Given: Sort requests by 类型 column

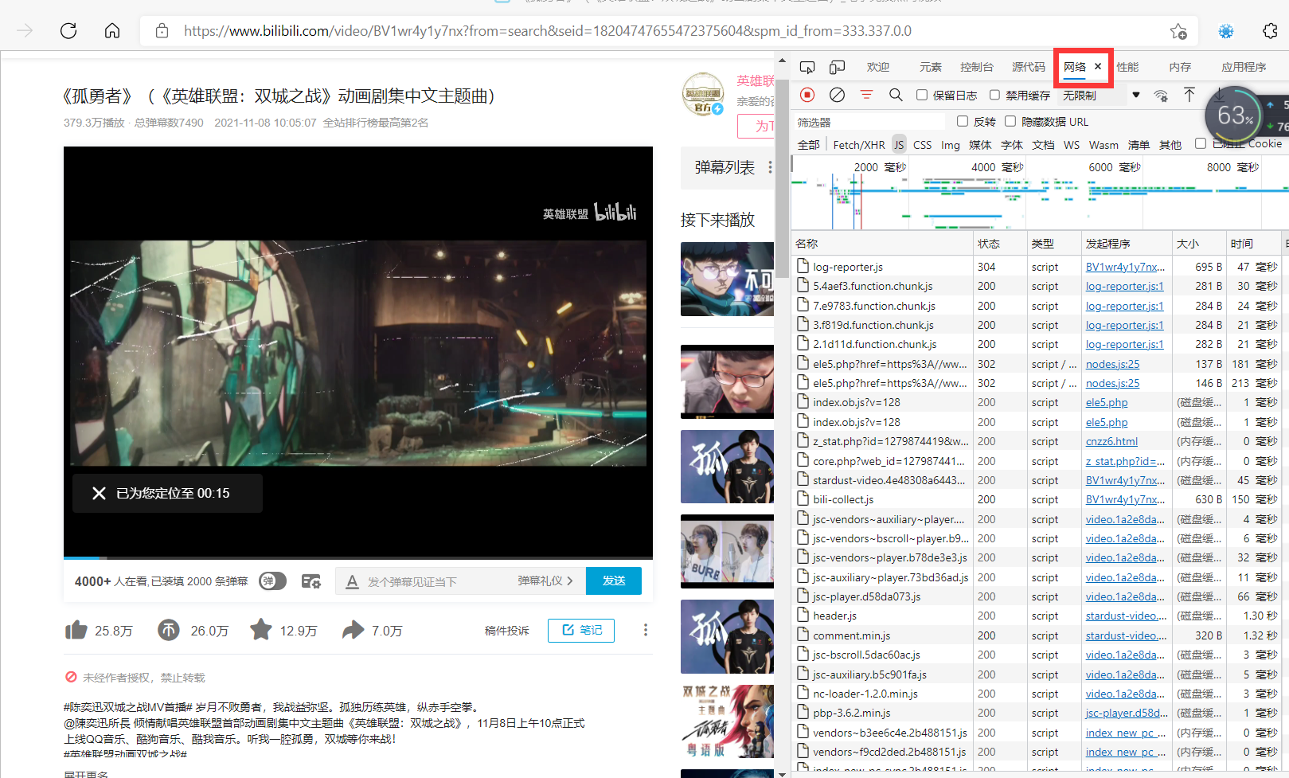Looking at the screenshot, I should pos(1053,244).
